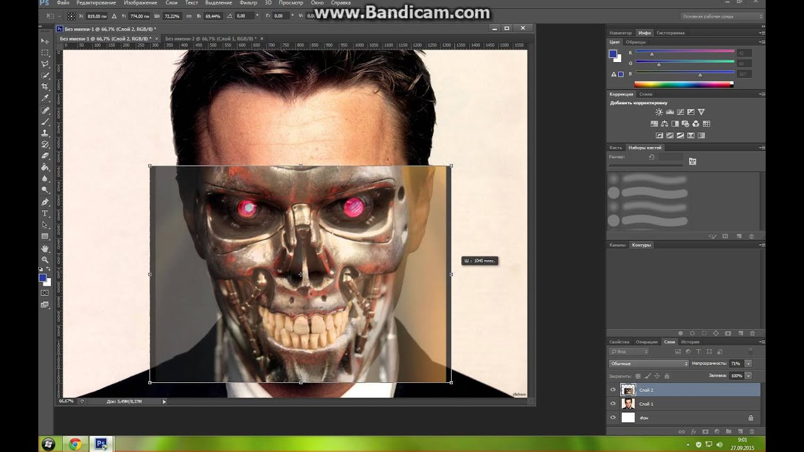Image resolution: width=804 pixels, height=452 pixels.
Task: Link layers using chain icon
Action: pos(682,431)
